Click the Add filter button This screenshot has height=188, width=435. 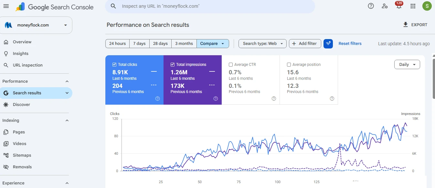305,44
